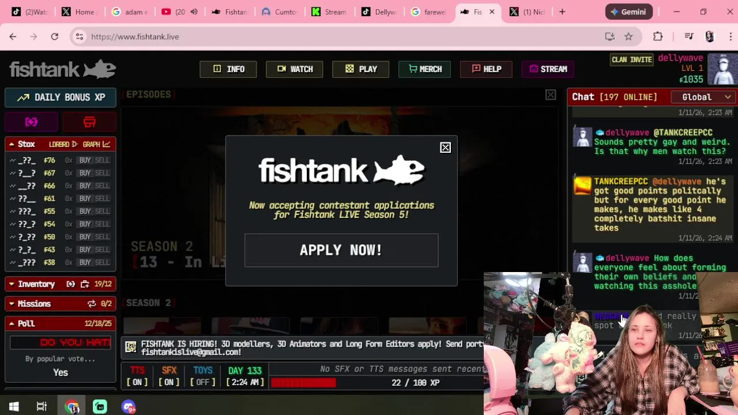Viewport: 738px width, 415px height.
Task: Buy the ₣66 __?? stock
Action: [x=85, y=186]
